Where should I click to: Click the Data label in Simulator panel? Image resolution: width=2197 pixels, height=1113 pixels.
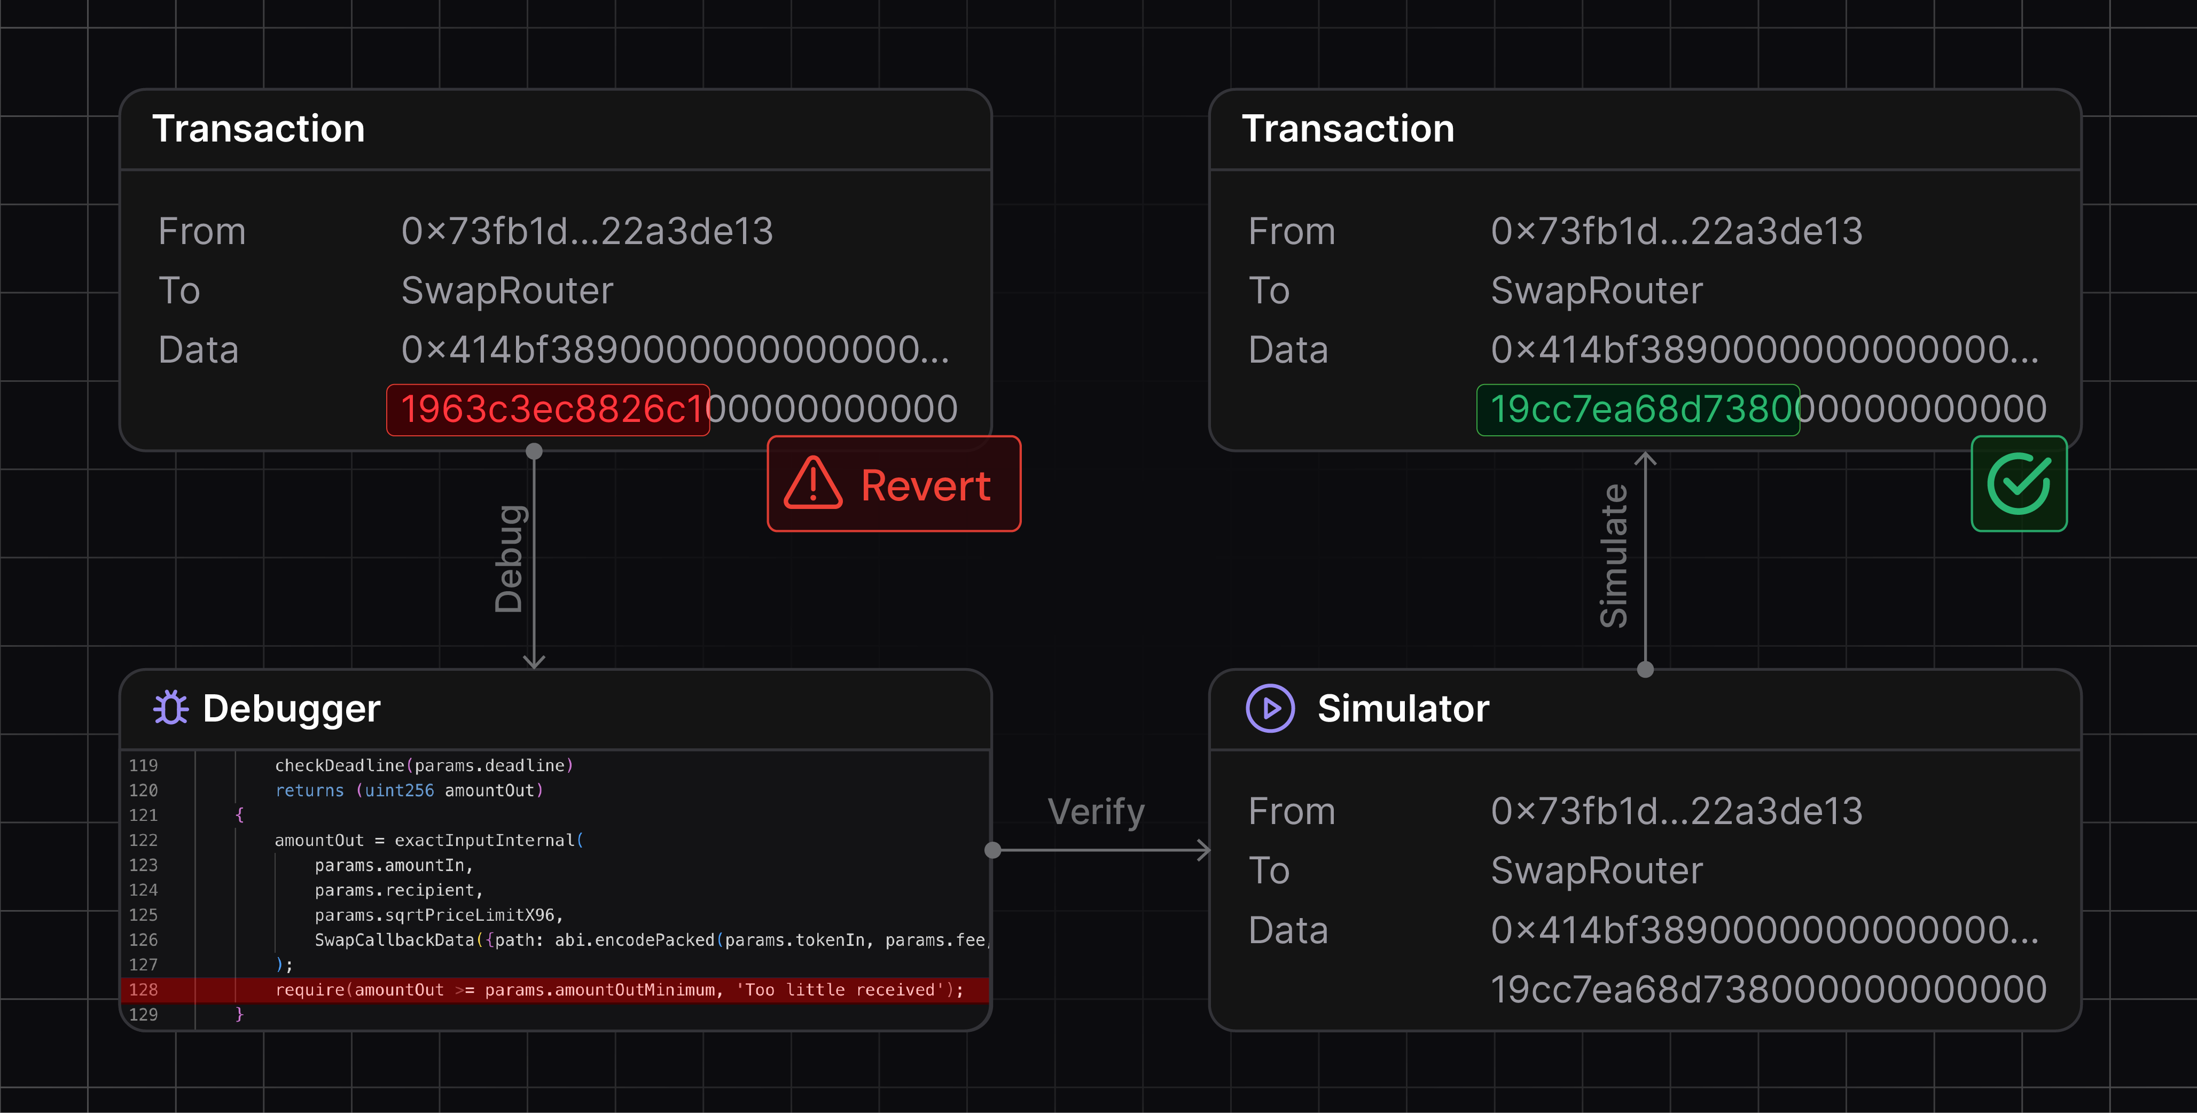(x=1288, y=930)
